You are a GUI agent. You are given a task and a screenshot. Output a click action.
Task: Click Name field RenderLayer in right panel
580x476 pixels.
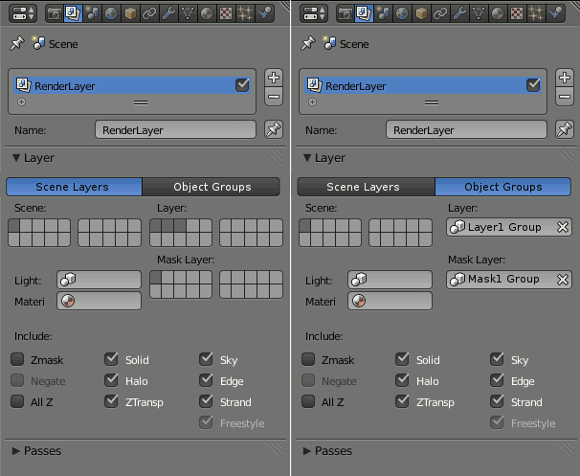[x=466, y=130]
